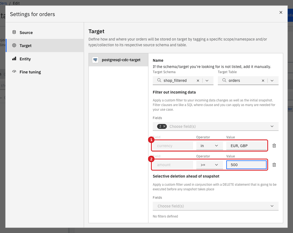Remove the 2 selected filter fields tag
Viewport: 293px width, 233px height.
click(x=164, y=126)
